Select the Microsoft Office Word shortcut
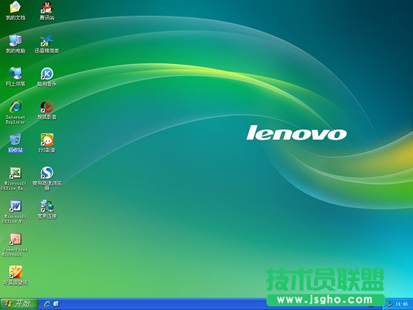The image size is (413, 310). tap(15, 206)
